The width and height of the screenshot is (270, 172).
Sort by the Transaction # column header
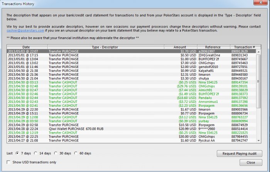click(x=245, y=47)
